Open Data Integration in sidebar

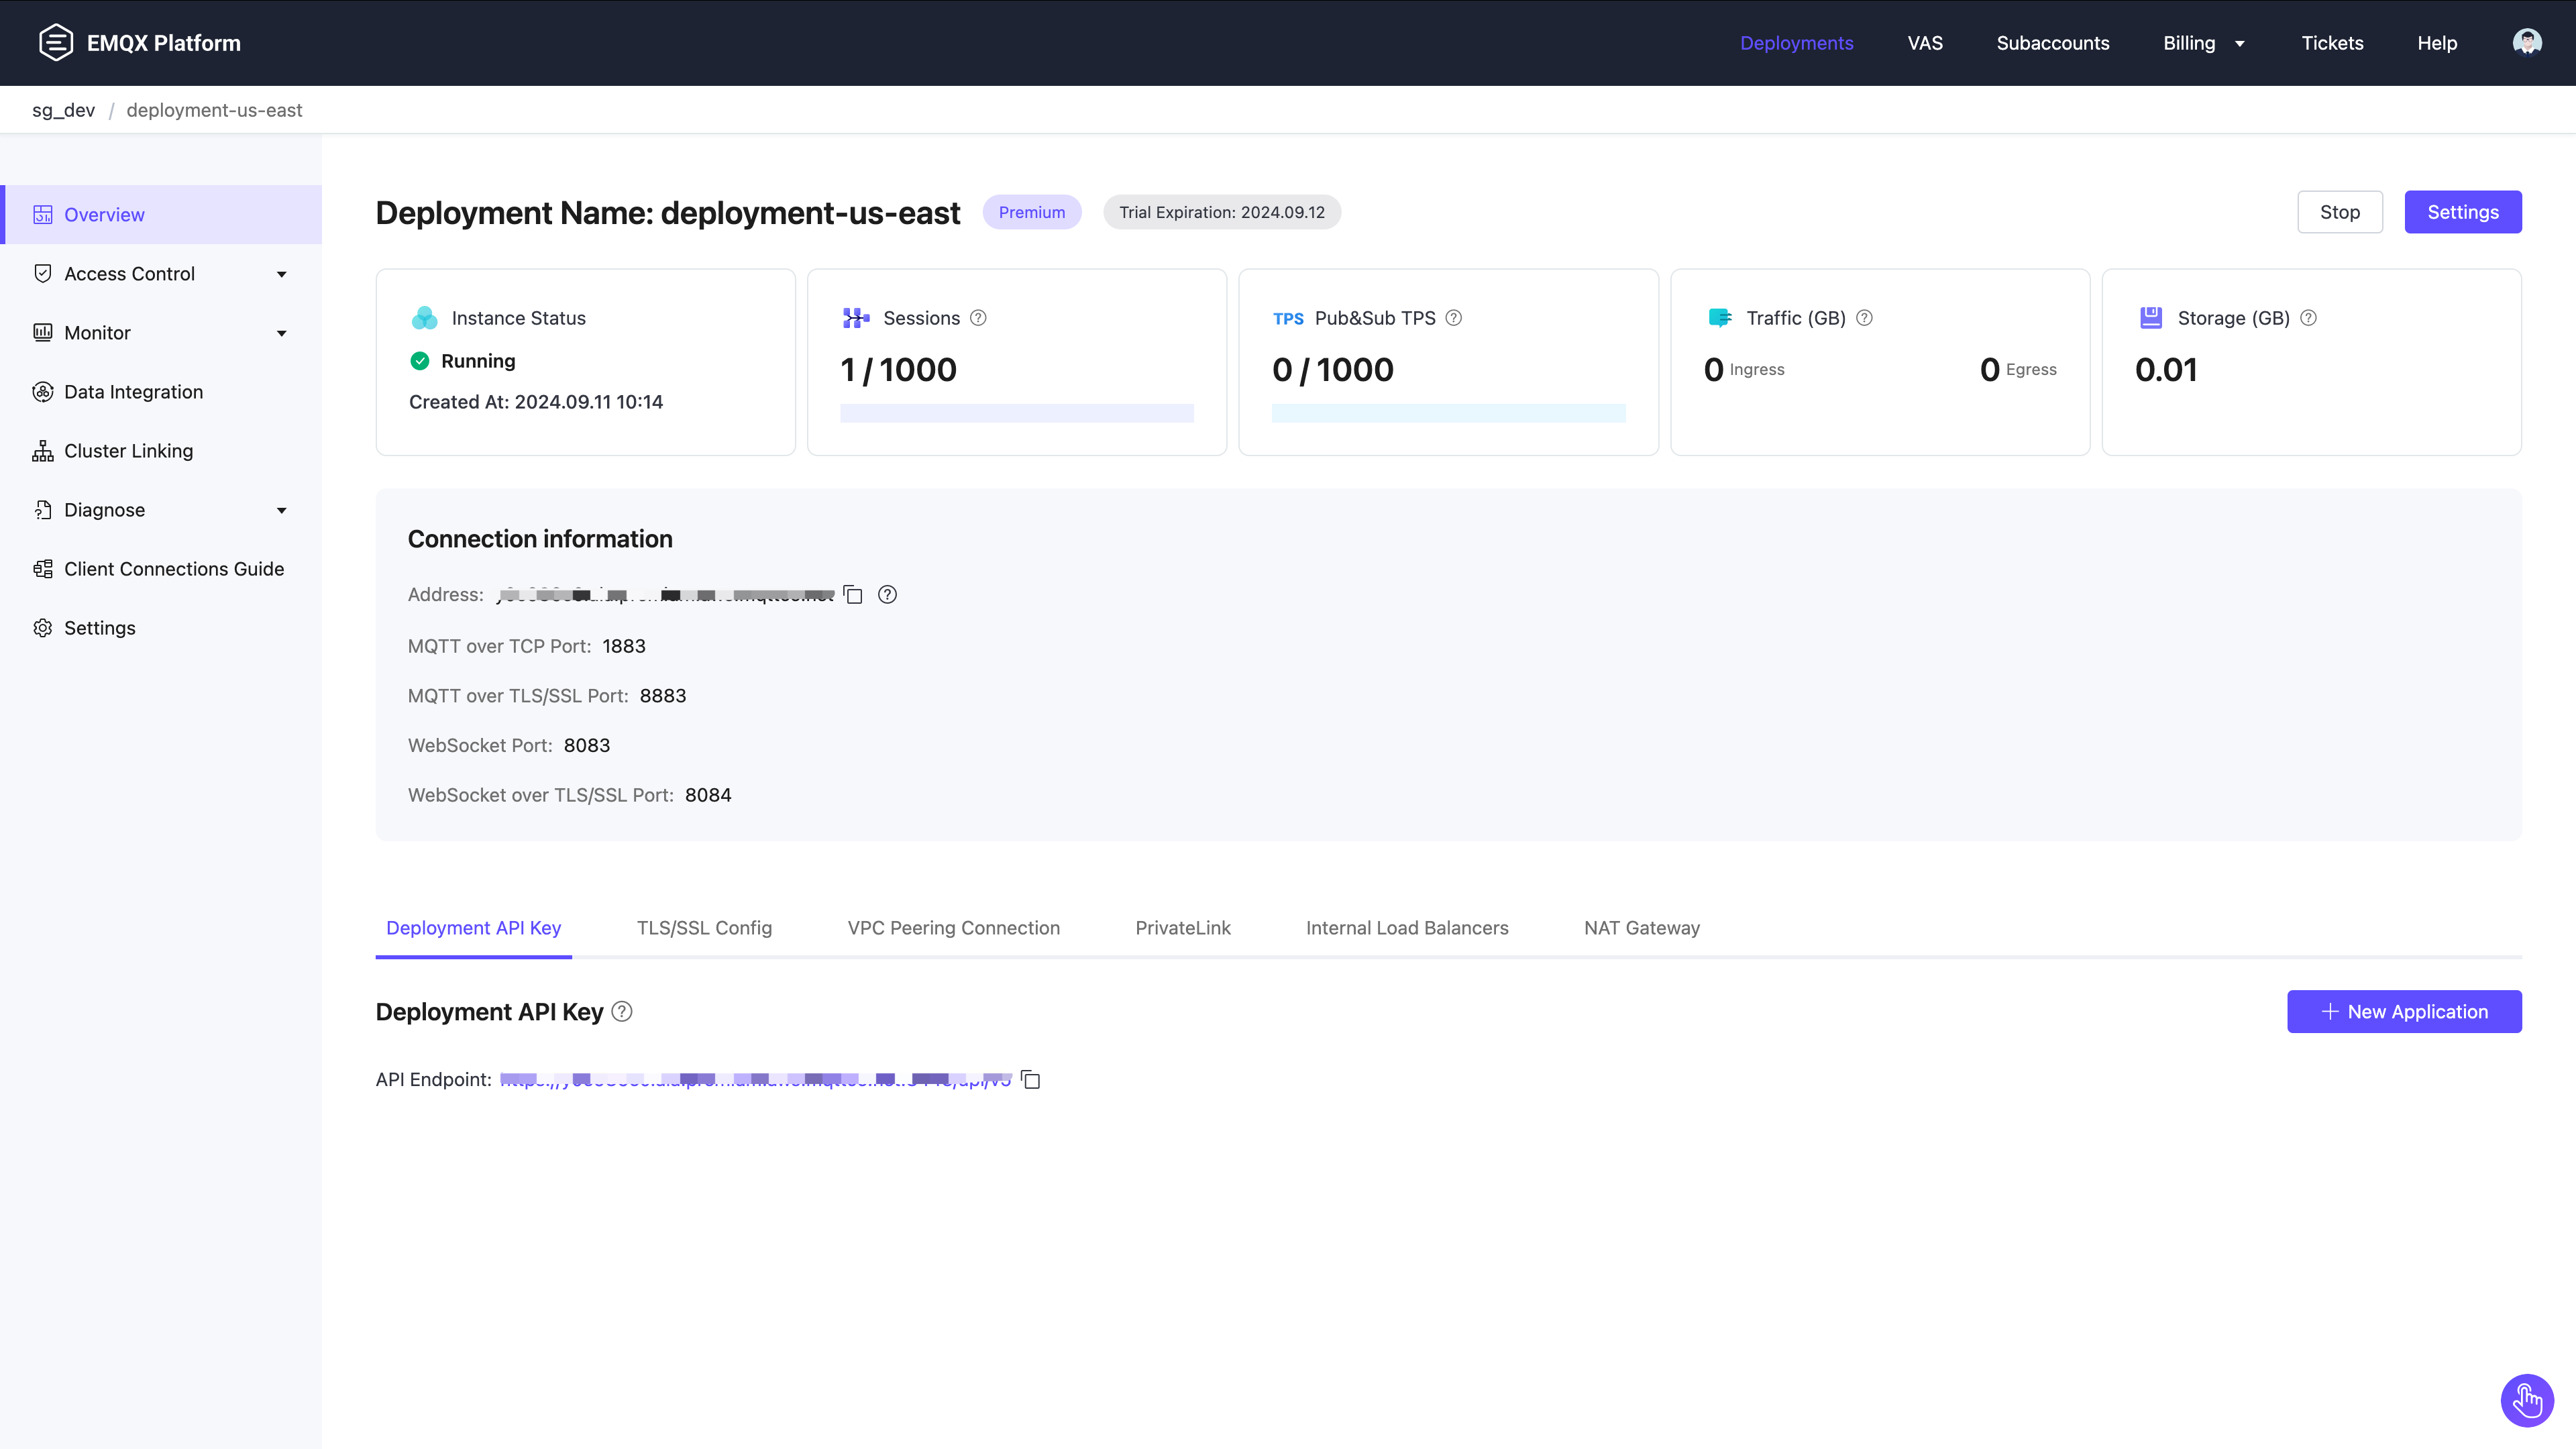[162, 392]
